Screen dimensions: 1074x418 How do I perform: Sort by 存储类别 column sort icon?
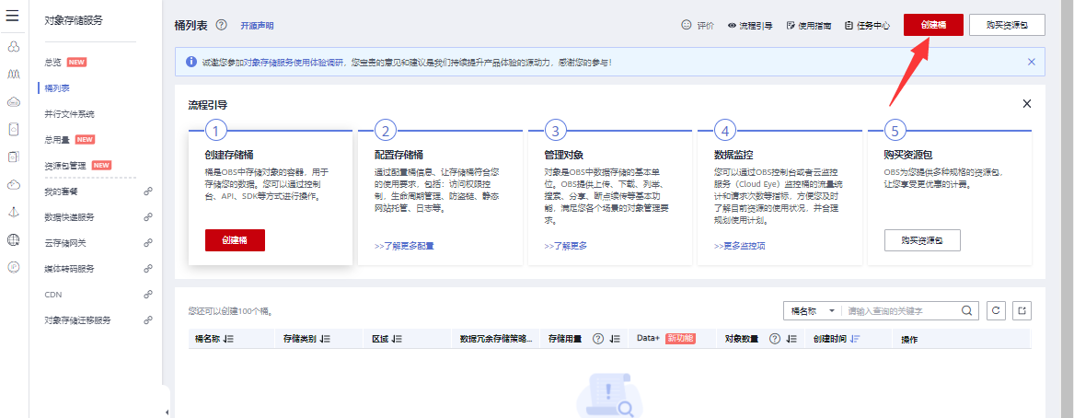click(326, 339)
